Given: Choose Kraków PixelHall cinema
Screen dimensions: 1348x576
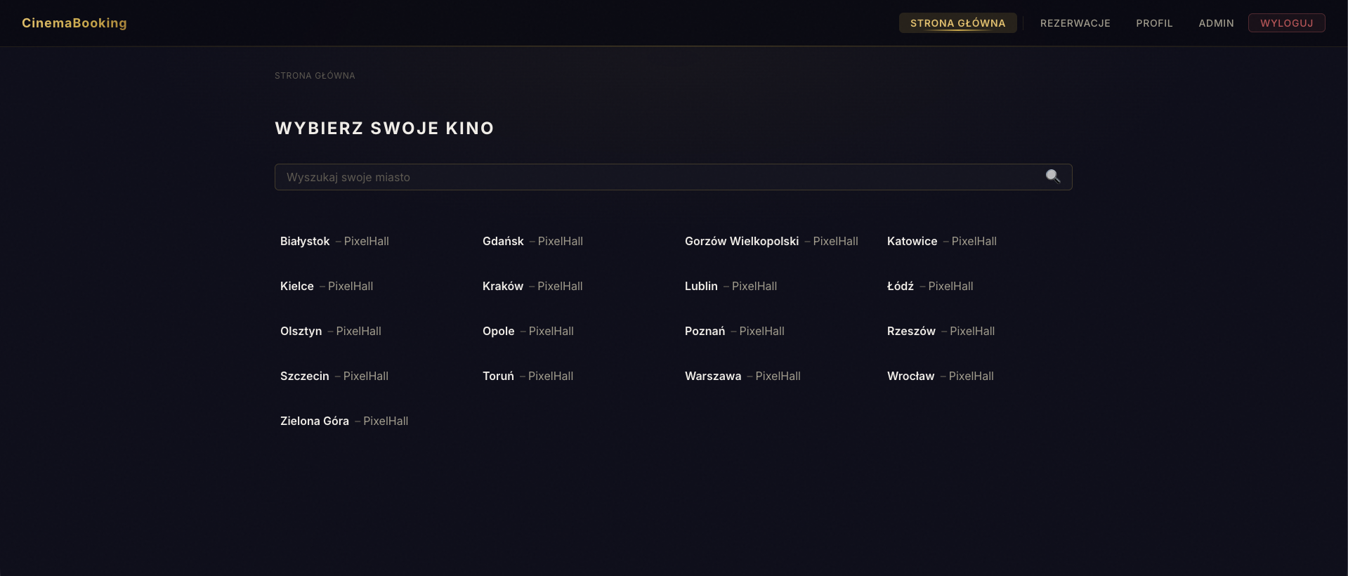Looking at the screenshot, I should coord(532,286).
